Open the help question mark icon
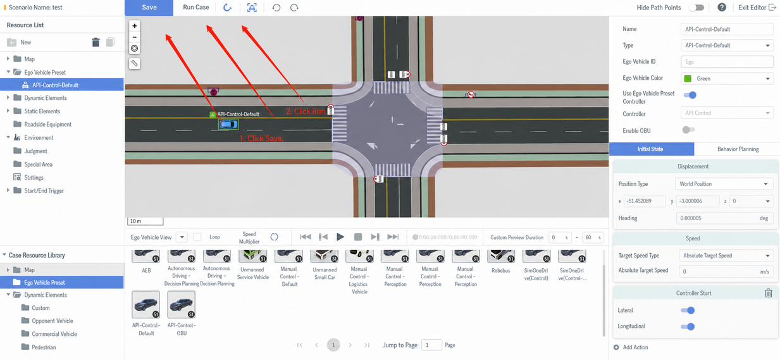Screen dimensions: 780x360 click(x=722, y=8)
